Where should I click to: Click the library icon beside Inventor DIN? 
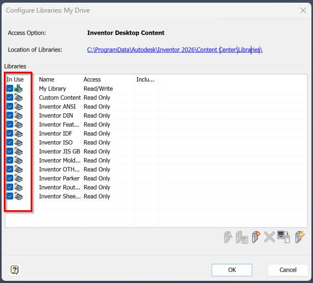pyautogui.click(x=19, y=115)
